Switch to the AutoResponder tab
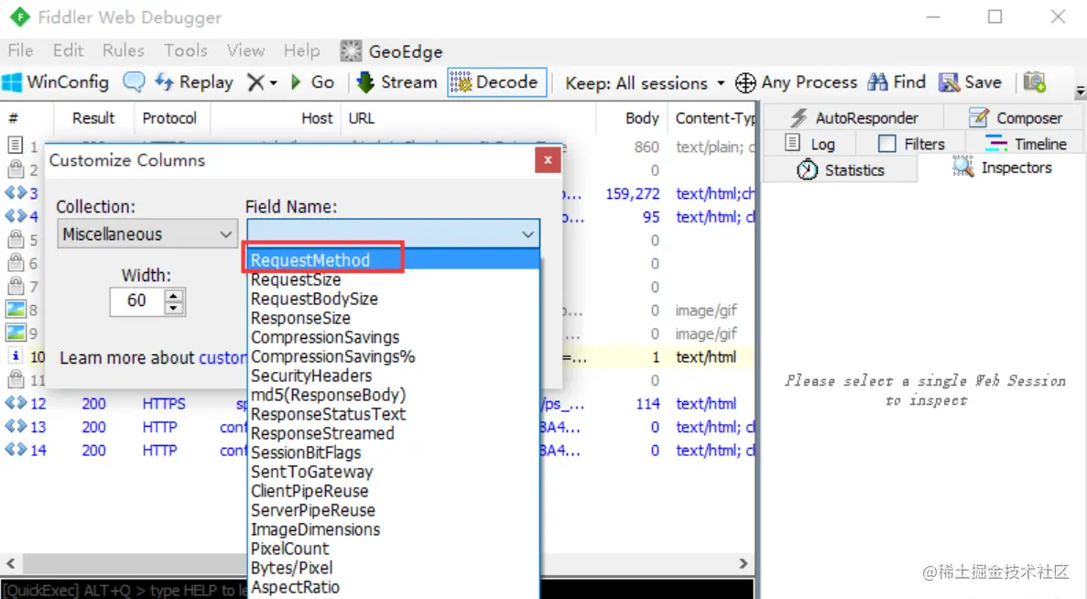 (x=854, y=118)
